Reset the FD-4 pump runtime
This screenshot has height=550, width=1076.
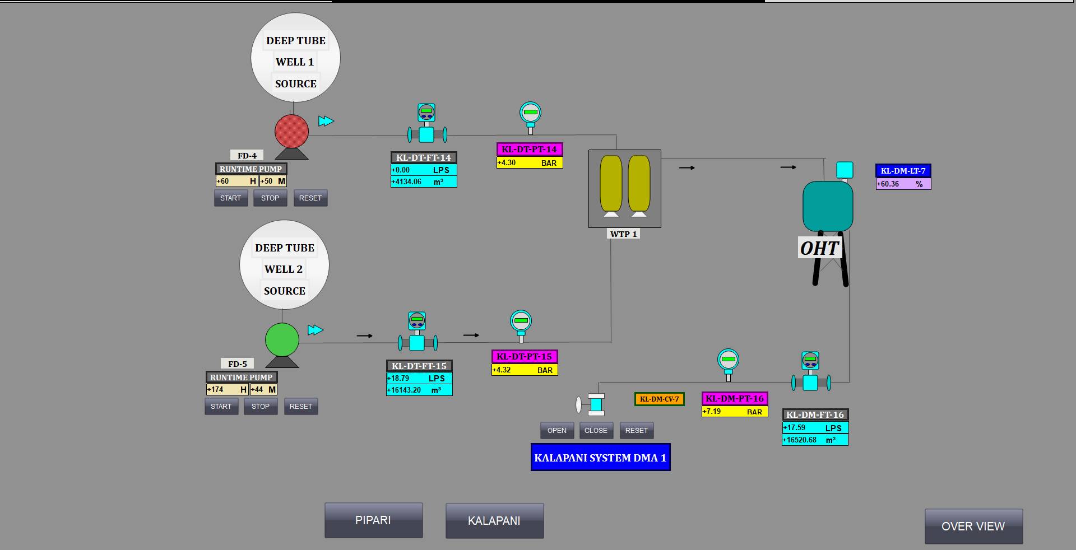pos(310,198)
